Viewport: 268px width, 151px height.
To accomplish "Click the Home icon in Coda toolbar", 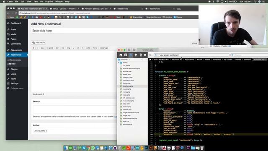I will 121,55.
